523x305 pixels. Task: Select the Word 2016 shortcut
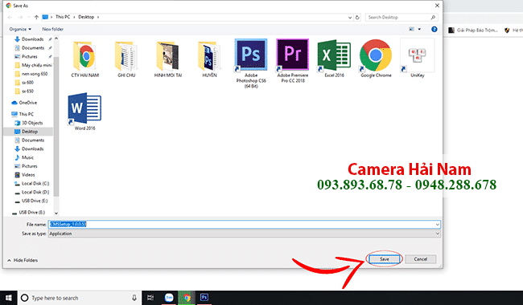(84, 112)
